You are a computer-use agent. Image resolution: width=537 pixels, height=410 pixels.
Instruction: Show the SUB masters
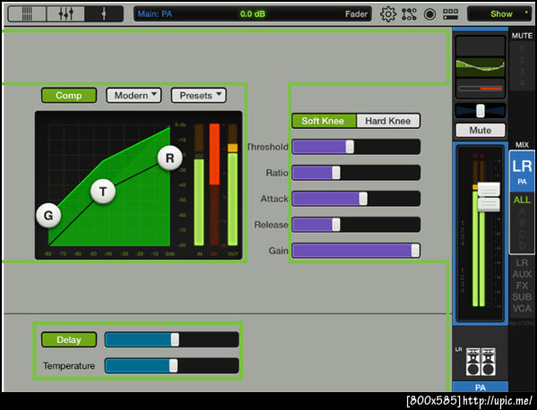pos(522,297)
